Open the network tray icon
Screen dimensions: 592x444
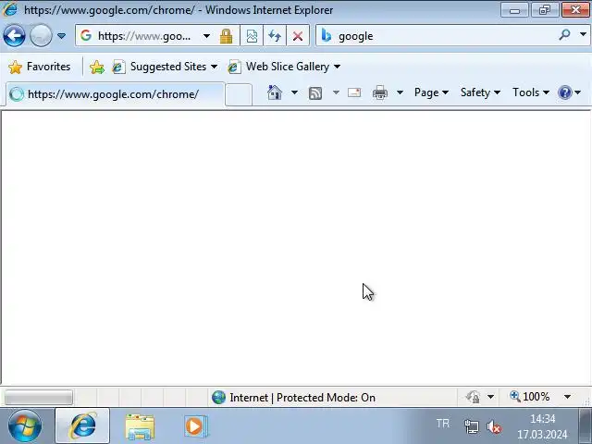pyautogui.click(x=471, y=427)
